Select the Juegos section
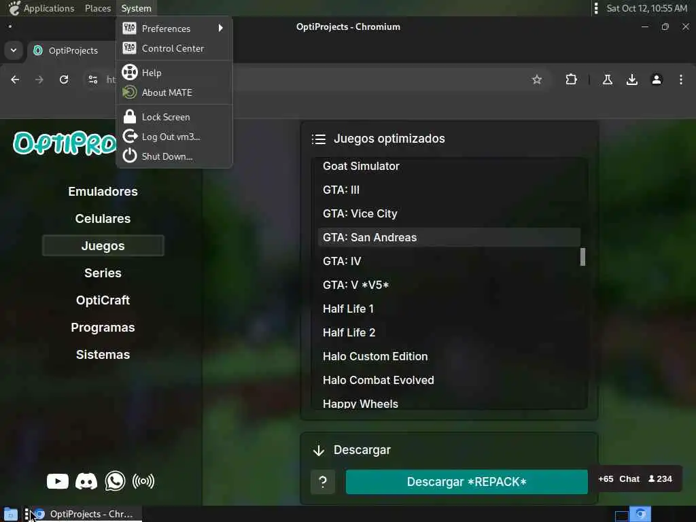This screenshot has width=696, height=522. [103, 246]
